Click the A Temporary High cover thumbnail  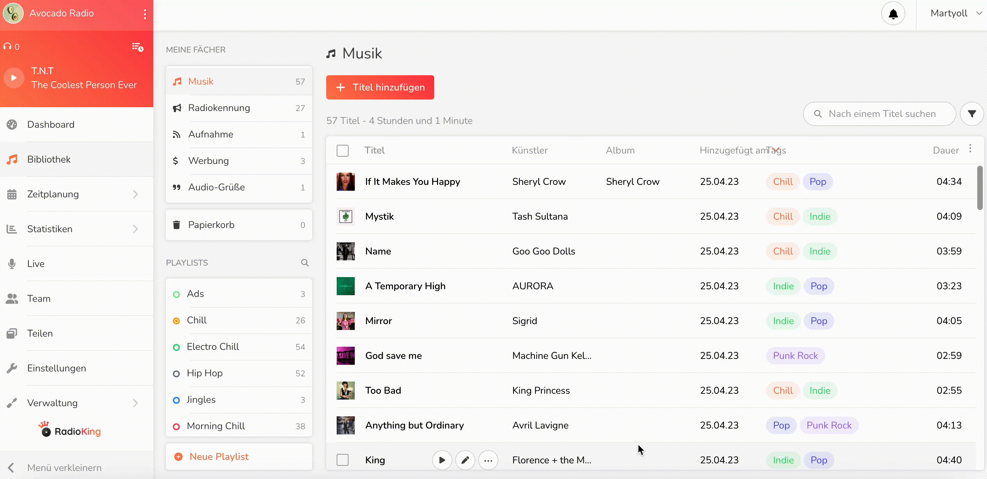[346, 286]
